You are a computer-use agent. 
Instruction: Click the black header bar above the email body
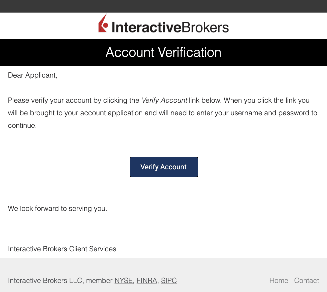[163, 6]
